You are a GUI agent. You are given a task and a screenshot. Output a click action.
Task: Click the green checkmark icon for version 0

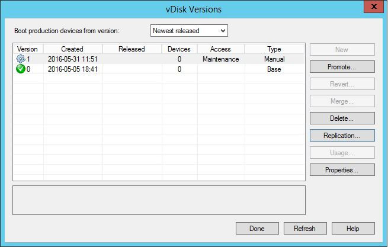(x=21, y=69)
